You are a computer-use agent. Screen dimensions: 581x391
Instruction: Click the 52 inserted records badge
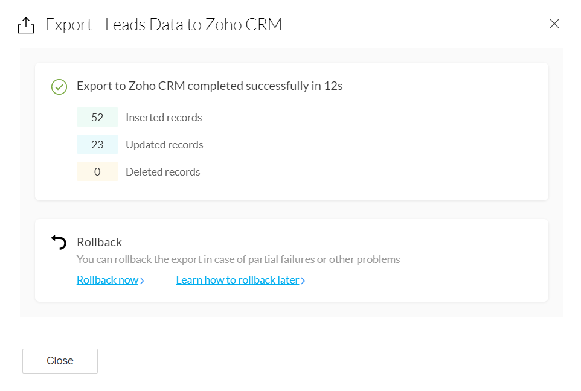click(97, 118)
